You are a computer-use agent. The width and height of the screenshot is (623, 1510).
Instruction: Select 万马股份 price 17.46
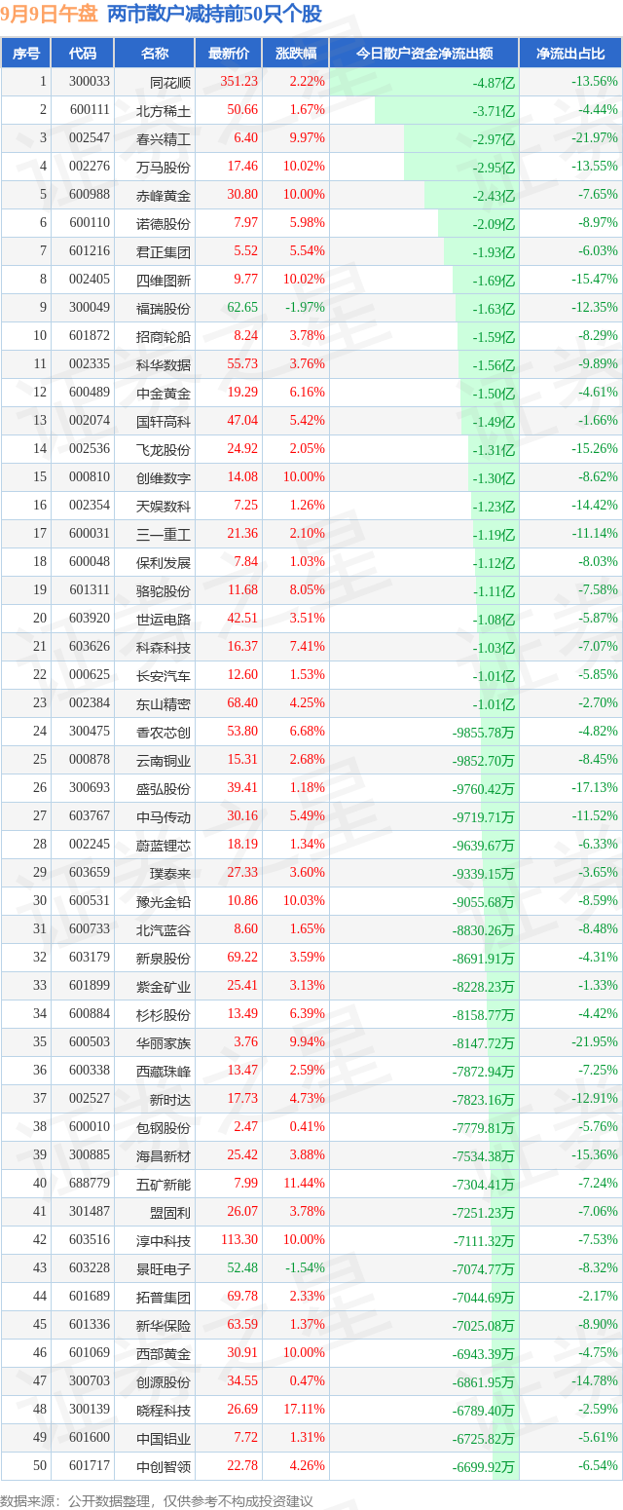[x=242, y=167]
